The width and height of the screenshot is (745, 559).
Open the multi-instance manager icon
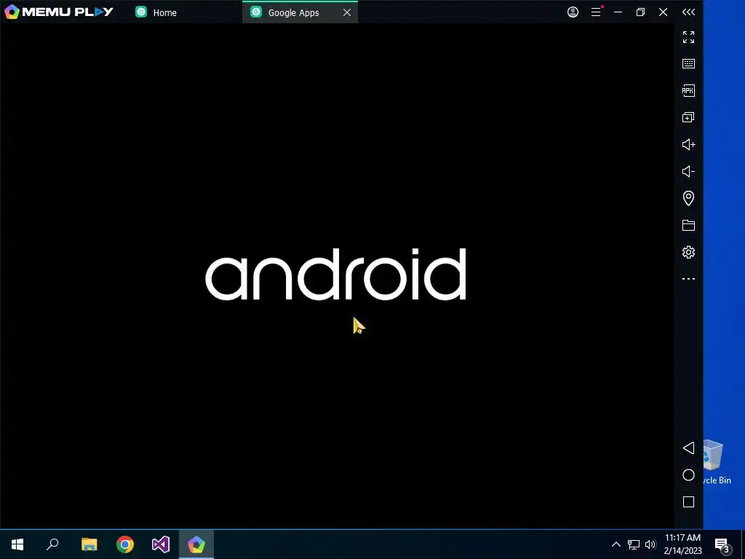pyautogui.click(x=688, y=117)
